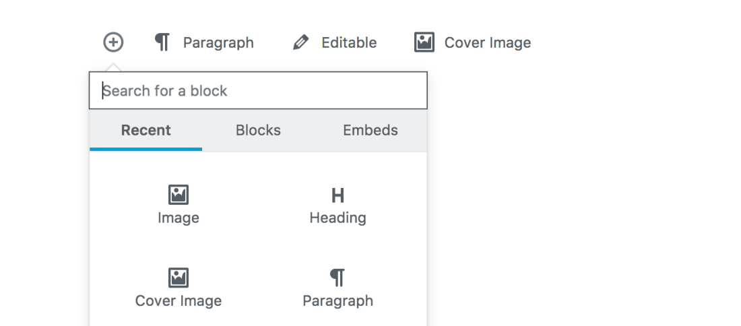Click the Cover Image icon in the top toolbar
The height and width of the screenshot is (326, 741).
(x=424, y=42)
